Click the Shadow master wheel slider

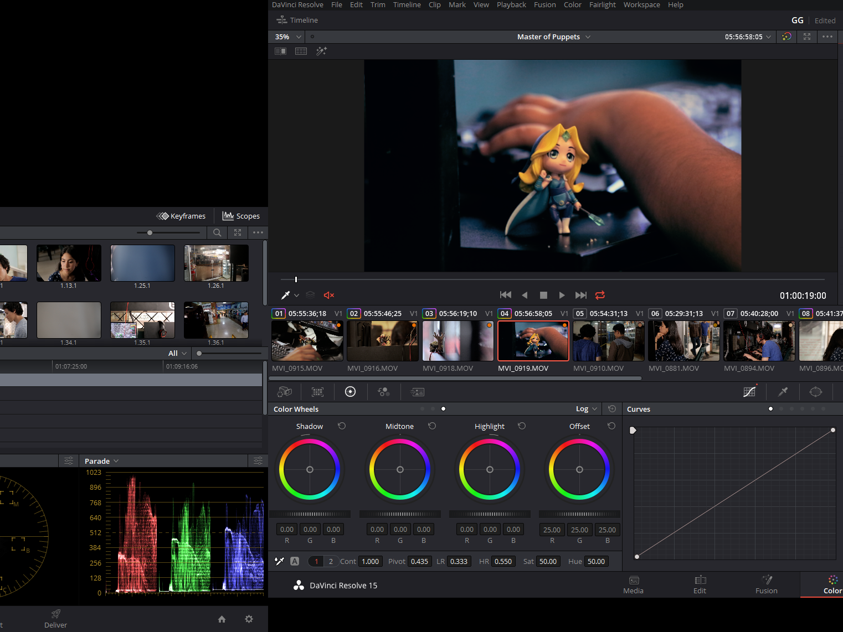pos(310,514)
